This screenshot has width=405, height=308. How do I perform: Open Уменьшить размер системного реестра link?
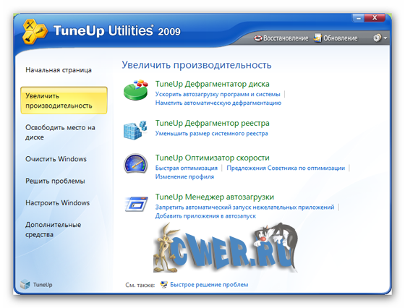pyautogui.click(x=211, y=134)
